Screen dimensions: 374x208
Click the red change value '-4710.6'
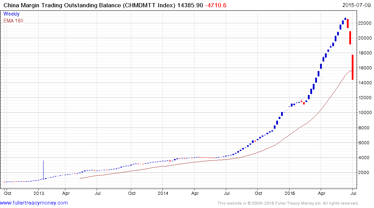(x=216, y=5)
